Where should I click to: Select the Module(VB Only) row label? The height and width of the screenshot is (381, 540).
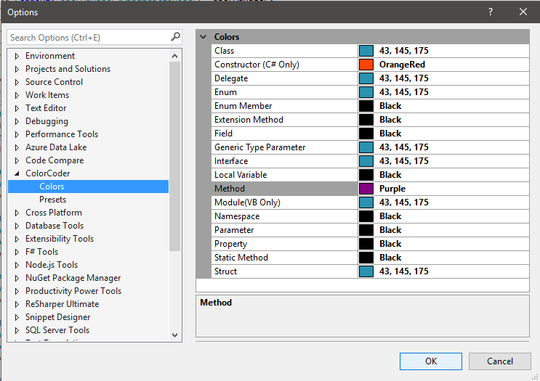coord(247,202)
